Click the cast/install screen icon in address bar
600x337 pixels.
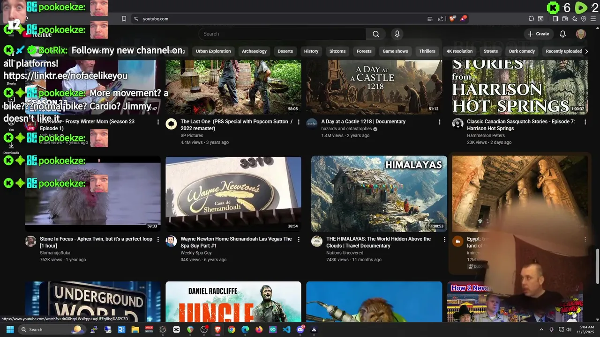tap(430, 19)
